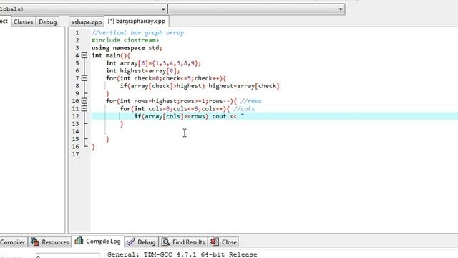Switch to the Debug side panel tab
This screenshot has height=258, width=458.
[48, 22]
